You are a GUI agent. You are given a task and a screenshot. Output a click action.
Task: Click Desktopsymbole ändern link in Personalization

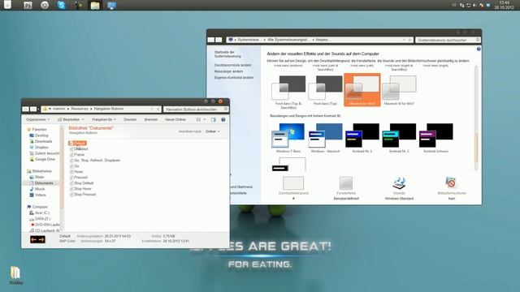[x=232, y=65]
